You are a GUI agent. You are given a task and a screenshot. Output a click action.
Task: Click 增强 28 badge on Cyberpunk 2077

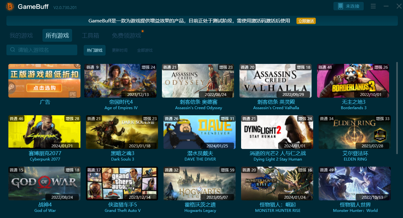72,118
